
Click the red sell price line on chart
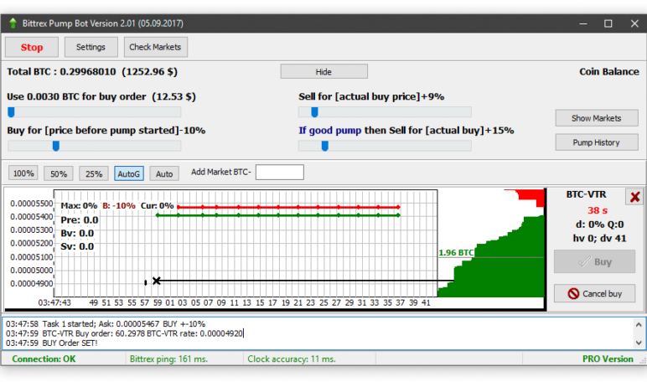288,207
